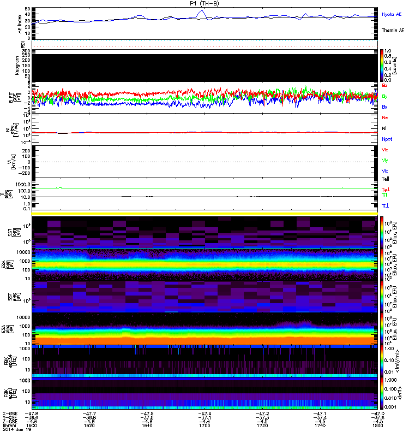Image resolution: width=409 pixels, height=437 pixels.
Task: Select the black Themis AE legend label
Action: [393, 31]
